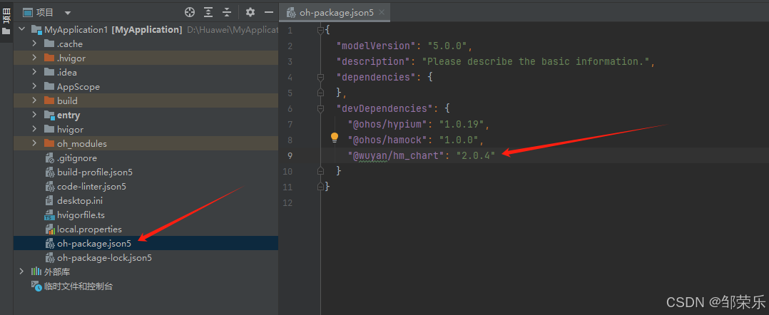This screenshot has width=769, height=315.
Task: Hide the project panel with the minimize dash
Action: [x=269, y=12]
